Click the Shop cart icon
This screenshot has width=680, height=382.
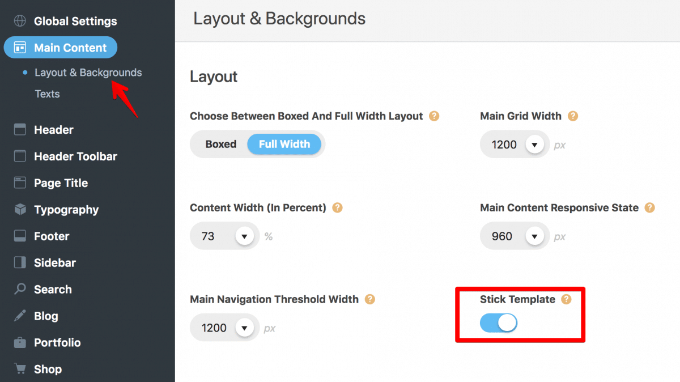[18, 368]
